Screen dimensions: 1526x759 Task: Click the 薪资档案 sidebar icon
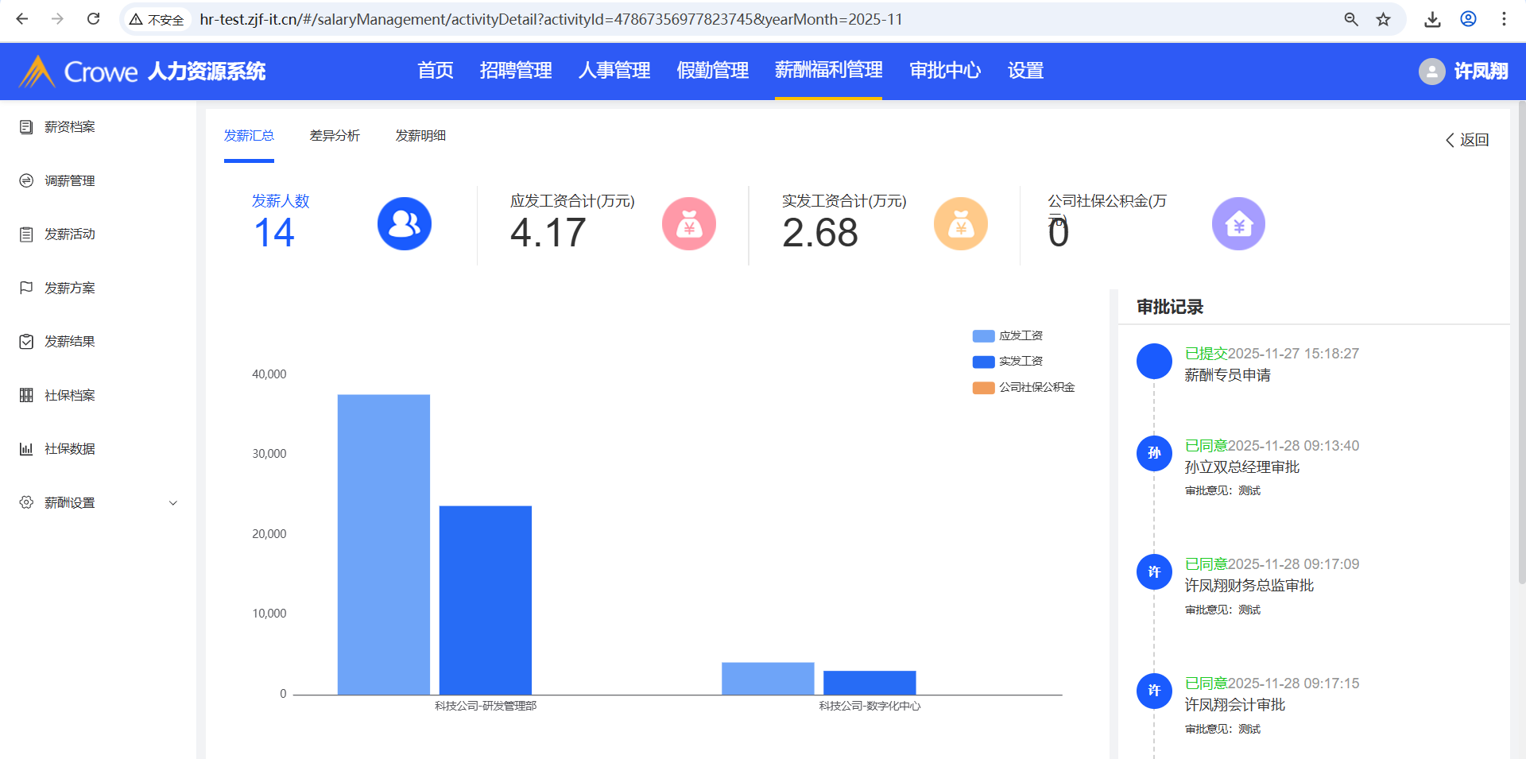(26, 127)
